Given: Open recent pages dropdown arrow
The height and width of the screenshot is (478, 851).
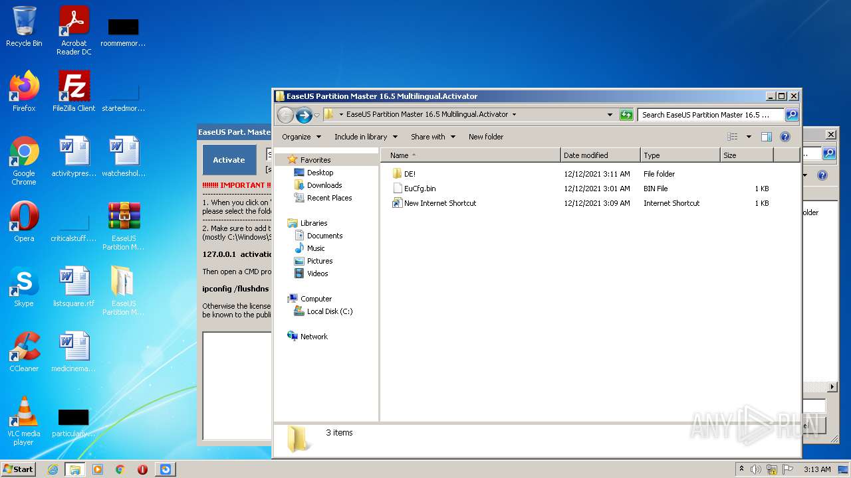Looking at the screenshot, I should pyautogui.click(x=316, y=115).
